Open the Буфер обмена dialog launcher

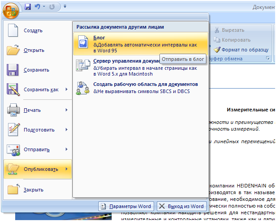pos(268,58)
